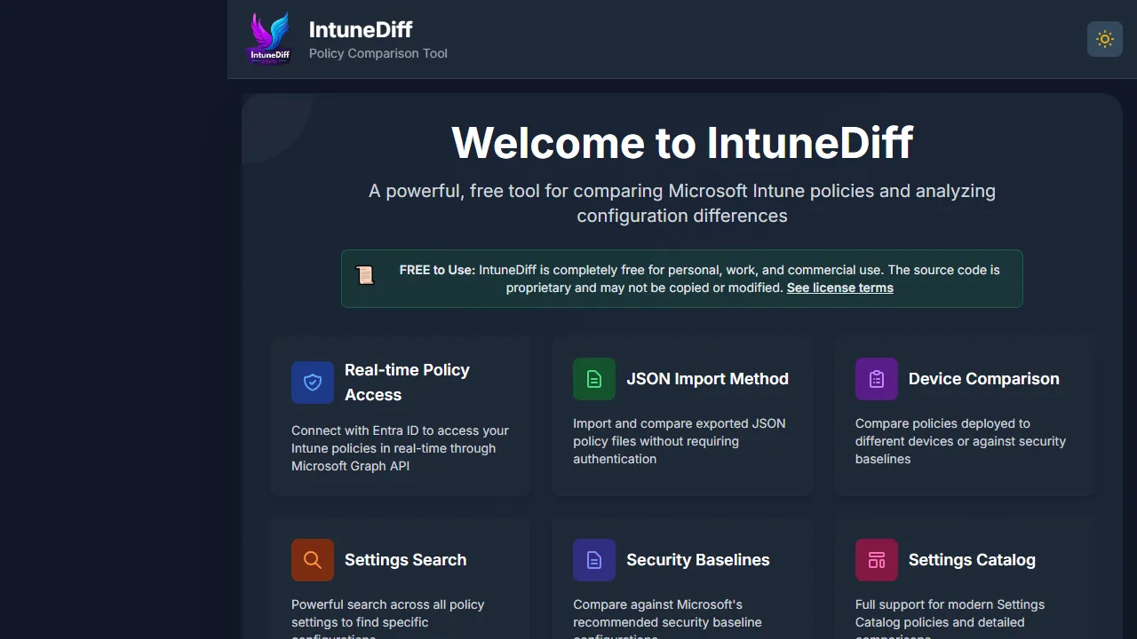Screen dimensions: 1137x639
Task: Click the IntuneDiff logo icon
Action: (268, 37)
